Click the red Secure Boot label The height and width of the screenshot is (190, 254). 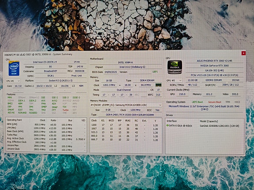[x=215, y=102]
